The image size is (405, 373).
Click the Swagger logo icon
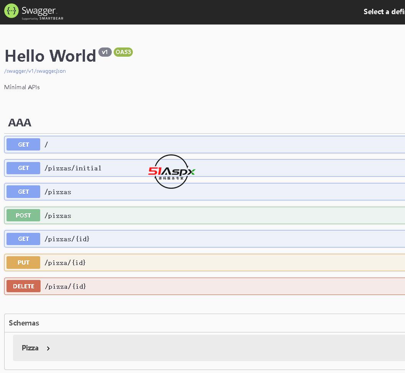(11, 11)
